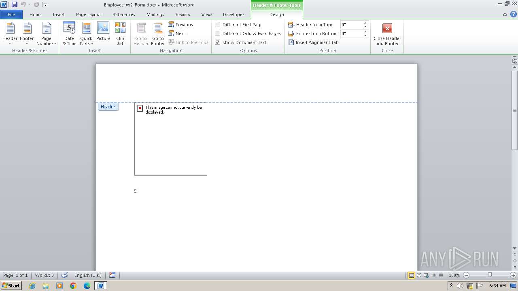Screen dimensions: 518x291
Task: Open Zoom dialog via 100% label
Action: click(x=454, y=275)
